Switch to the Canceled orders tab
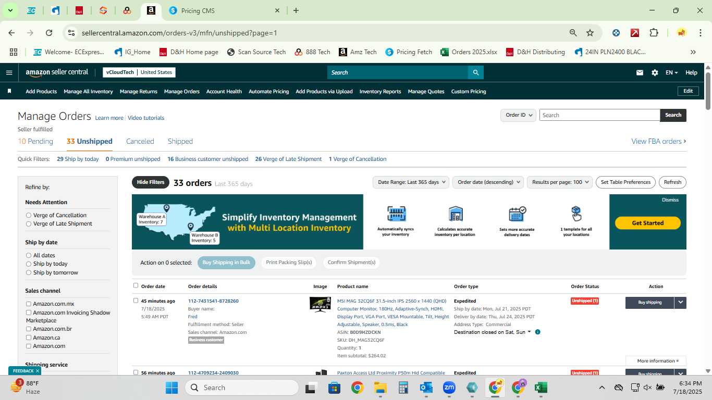This screenshot has height=400, width=712. tap(140, 141)
